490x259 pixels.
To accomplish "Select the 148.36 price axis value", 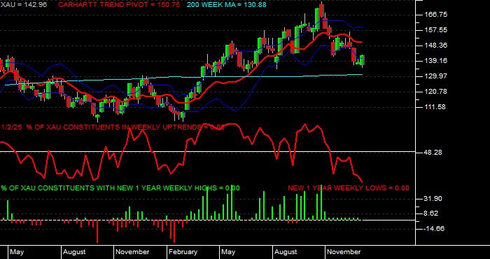I will [436, 45].
